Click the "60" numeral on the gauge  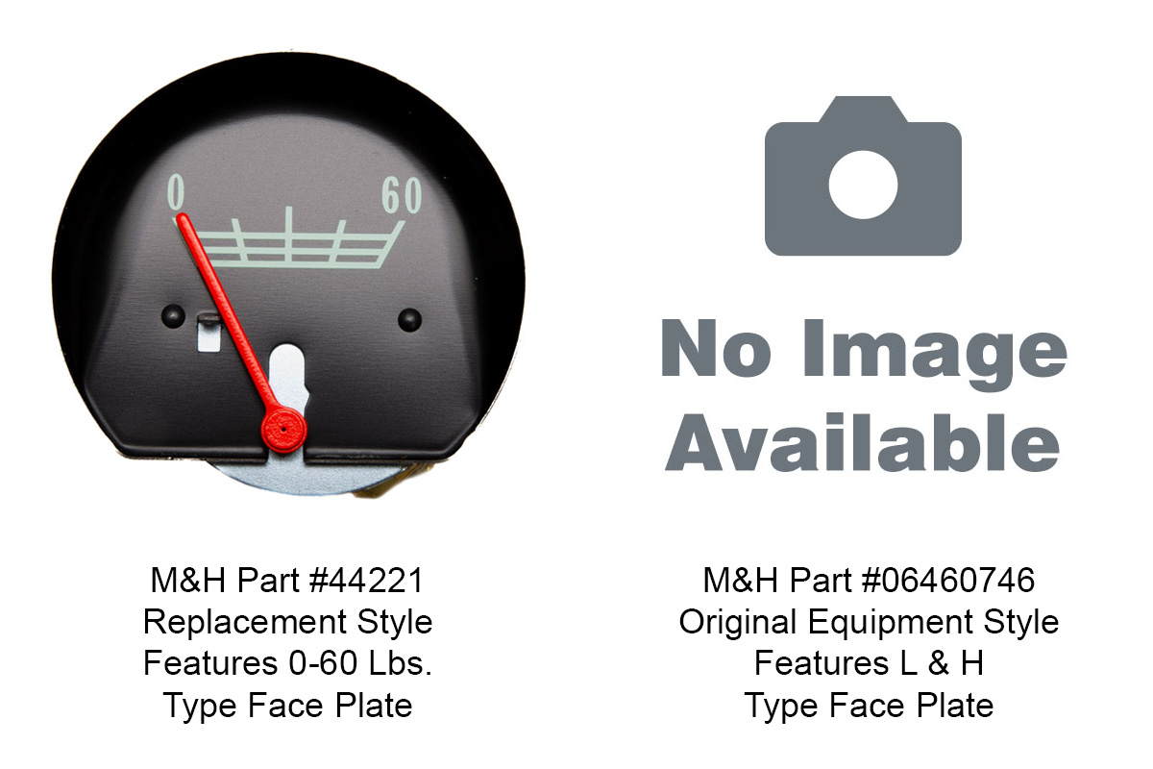point(402,195)
